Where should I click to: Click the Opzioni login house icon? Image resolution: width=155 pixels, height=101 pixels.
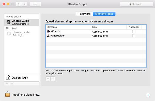coord(8,77)
